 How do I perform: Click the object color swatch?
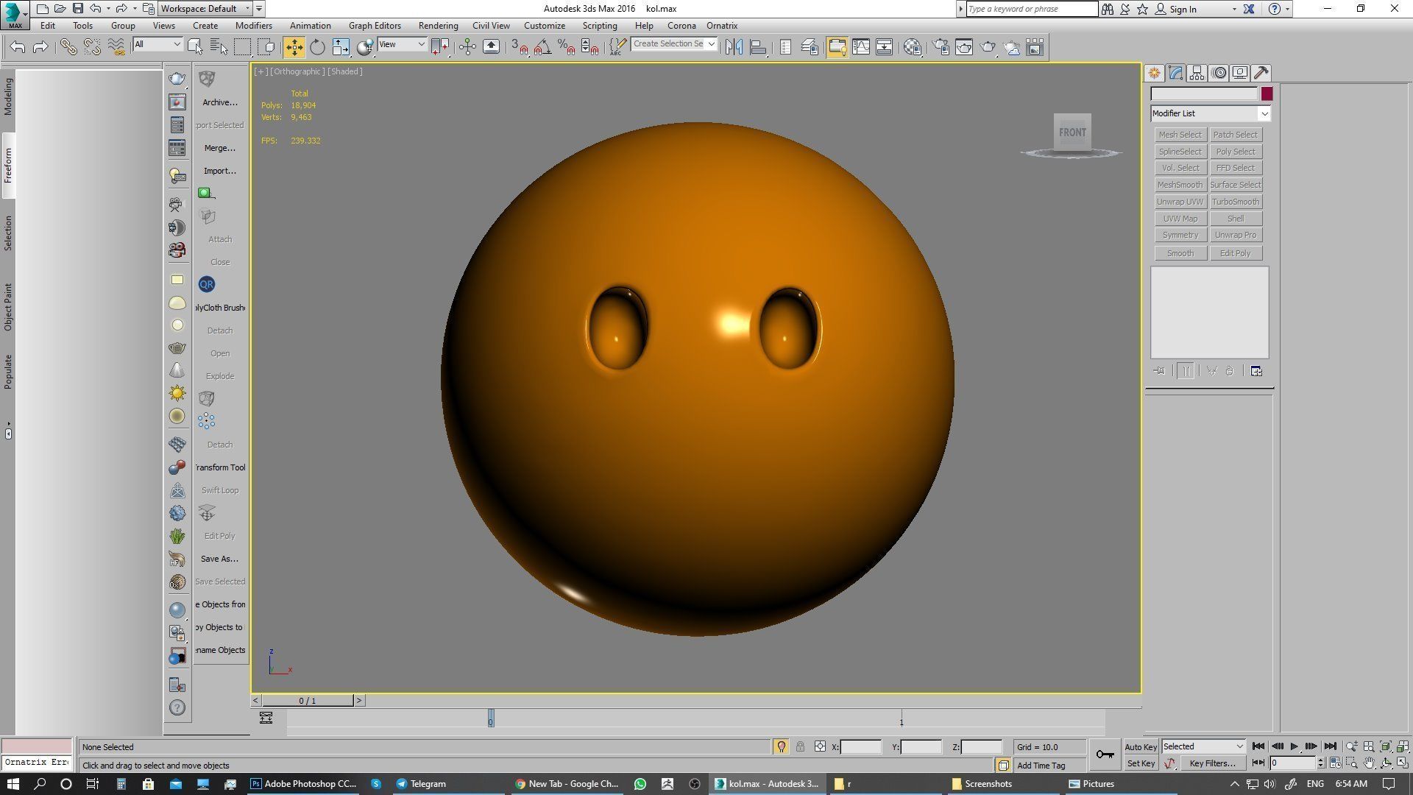(1267, 94)
